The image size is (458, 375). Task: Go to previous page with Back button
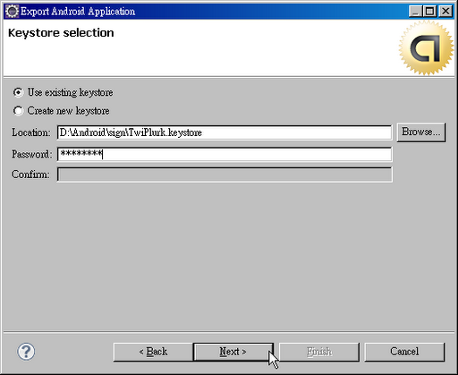tap(153, 352)
